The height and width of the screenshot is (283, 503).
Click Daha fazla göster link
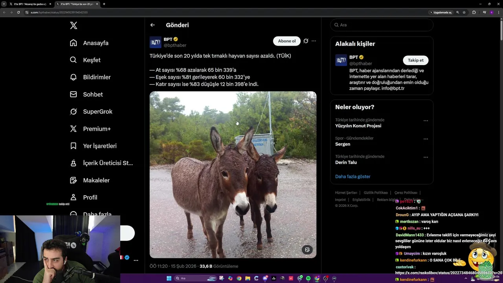click(352, 176)
